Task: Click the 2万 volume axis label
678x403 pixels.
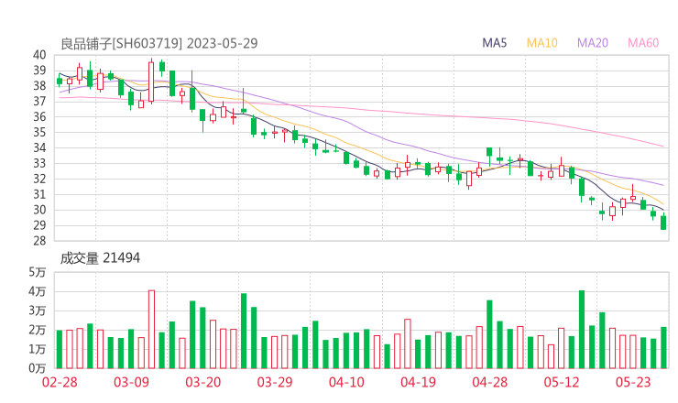Action: point(38,330)
